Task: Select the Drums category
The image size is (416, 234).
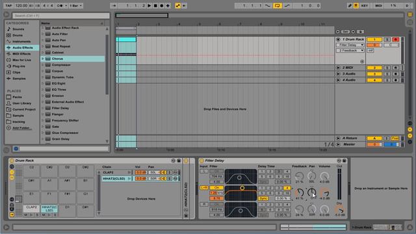Action: coord(18,35)
